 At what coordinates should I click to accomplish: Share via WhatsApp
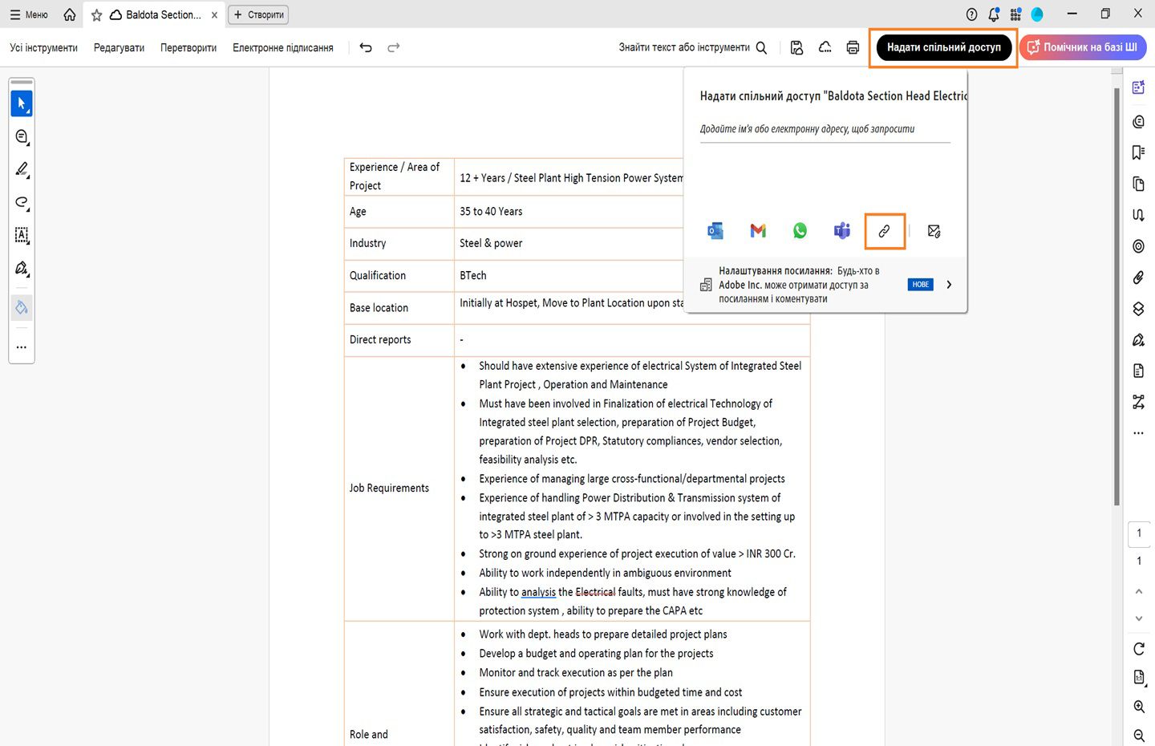point(800,231)
